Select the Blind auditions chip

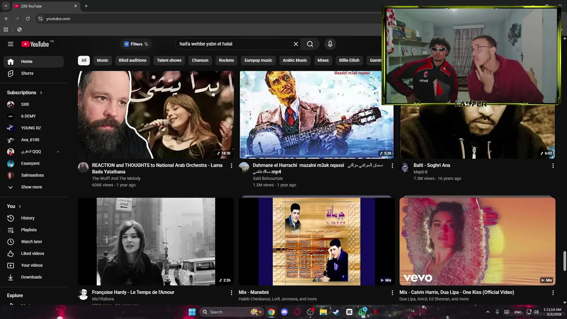pyautogui.click(x=132, y=60)
